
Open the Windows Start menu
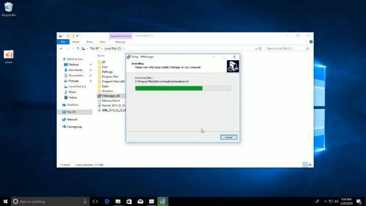tap(5, 201)
